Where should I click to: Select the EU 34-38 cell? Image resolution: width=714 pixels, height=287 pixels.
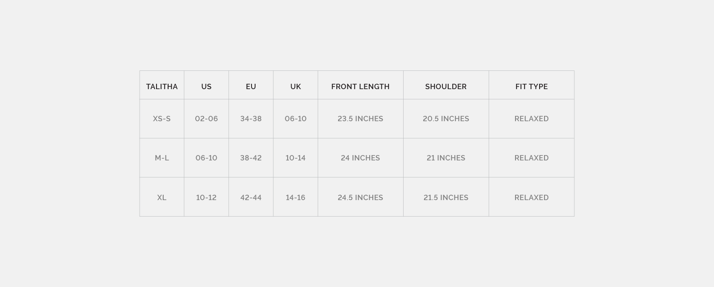[x=251, y=119]
